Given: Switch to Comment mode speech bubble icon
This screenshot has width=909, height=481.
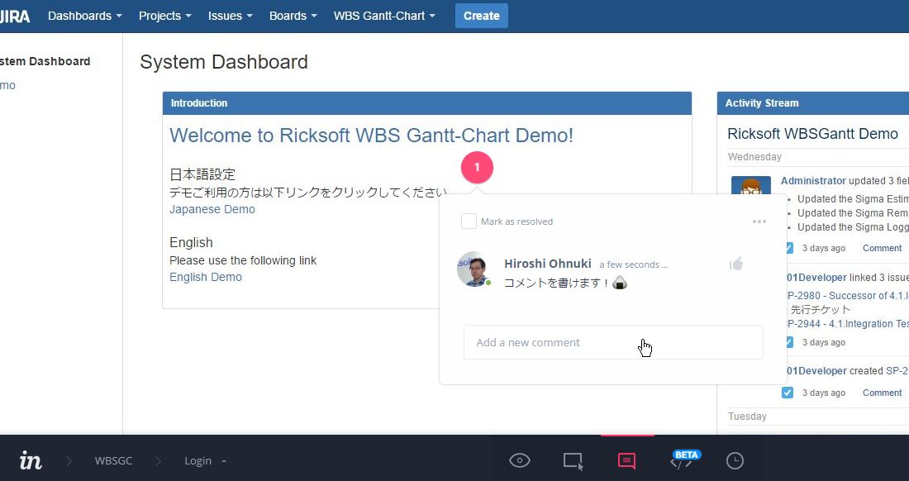Looking at the screenshot, I should [626, 460].
